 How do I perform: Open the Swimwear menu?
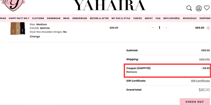(54, 18)
